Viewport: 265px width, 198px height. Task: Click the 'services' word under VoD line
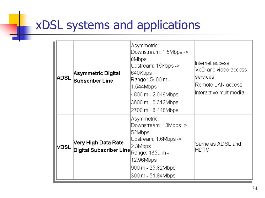click(204, 77)
